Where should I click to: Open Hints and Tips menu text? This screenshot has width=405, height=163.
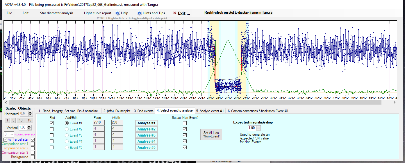click(x=154, y=13)
